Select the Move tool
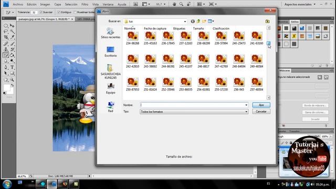 click(x=12, y=26)
